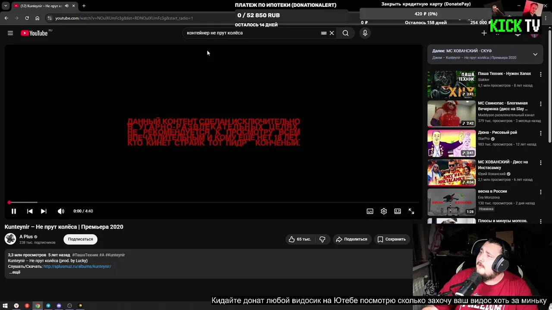The width and height of the screenshot is (552, 310).
Task: Reload the page
Action: [x=27, y=18]
